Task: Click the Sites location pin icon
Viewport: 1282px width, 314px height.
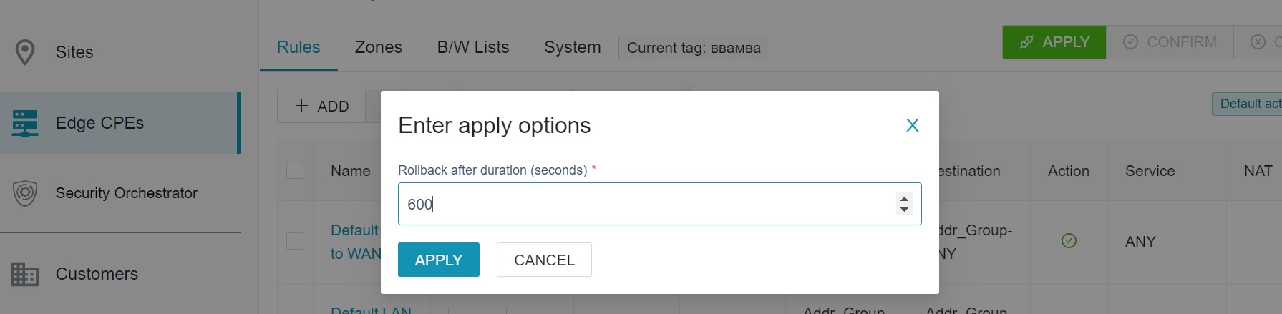Action: (25, 52)
